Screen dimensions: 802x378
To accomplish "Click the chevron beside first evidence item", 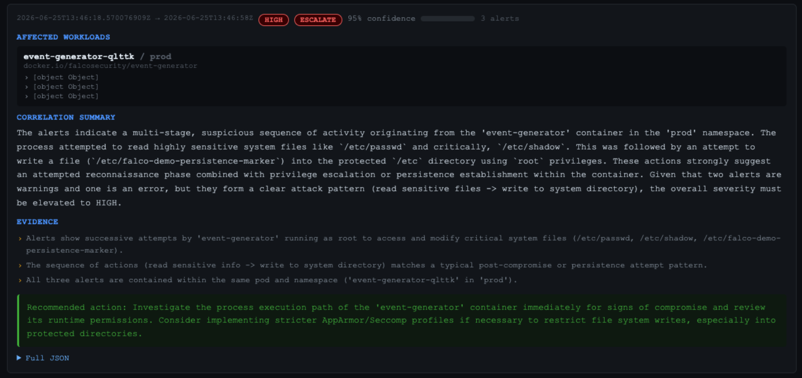I will click(x=20, y=239).
